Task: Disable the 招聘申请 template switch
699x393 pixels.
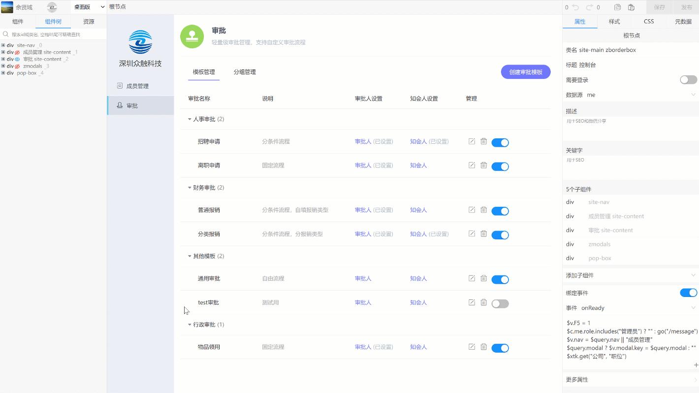Action: [x=500, y=142]
